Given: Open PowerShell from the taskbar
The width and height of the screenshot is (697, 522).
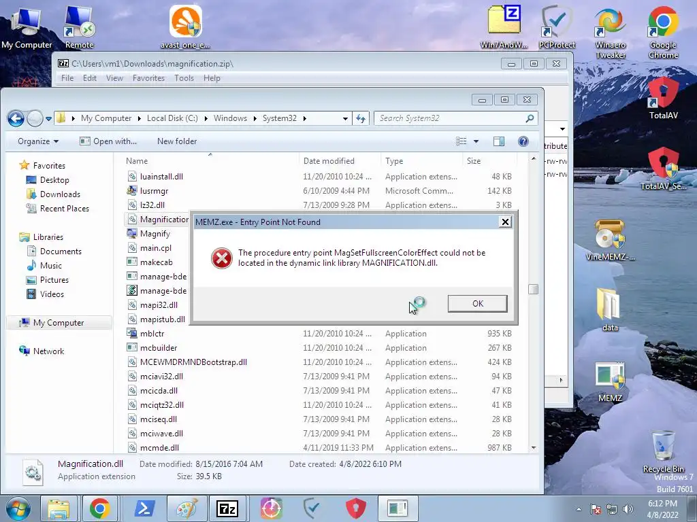Looking at the screenshot, I should click(x=144, y=508).
